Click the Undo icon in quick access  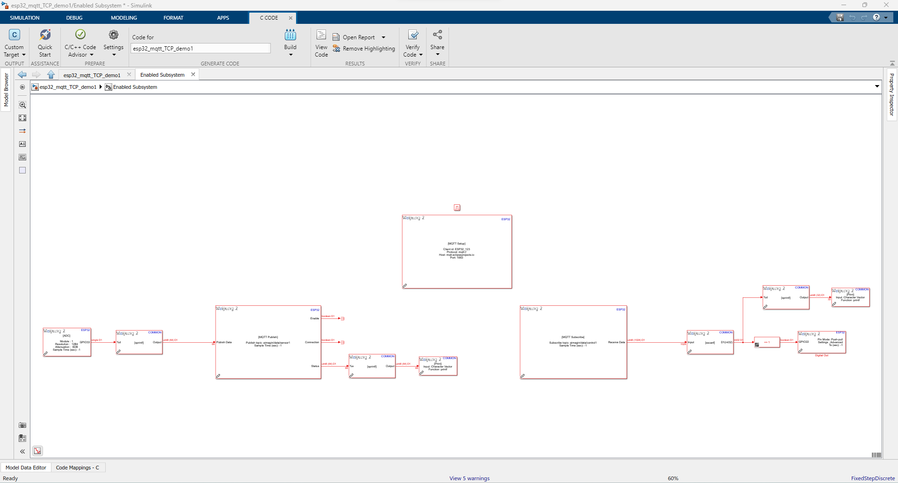pyautogui.click(x=852, y=18)
